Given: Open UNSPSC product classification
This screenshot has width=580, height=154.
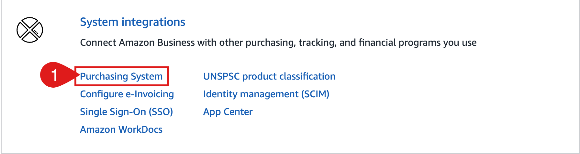Looking at the screenshot, I should coord(269,76).
